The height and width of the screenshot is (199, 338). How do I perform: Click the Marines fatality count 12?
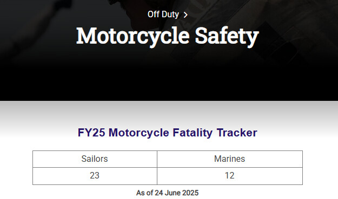(230, 176)
